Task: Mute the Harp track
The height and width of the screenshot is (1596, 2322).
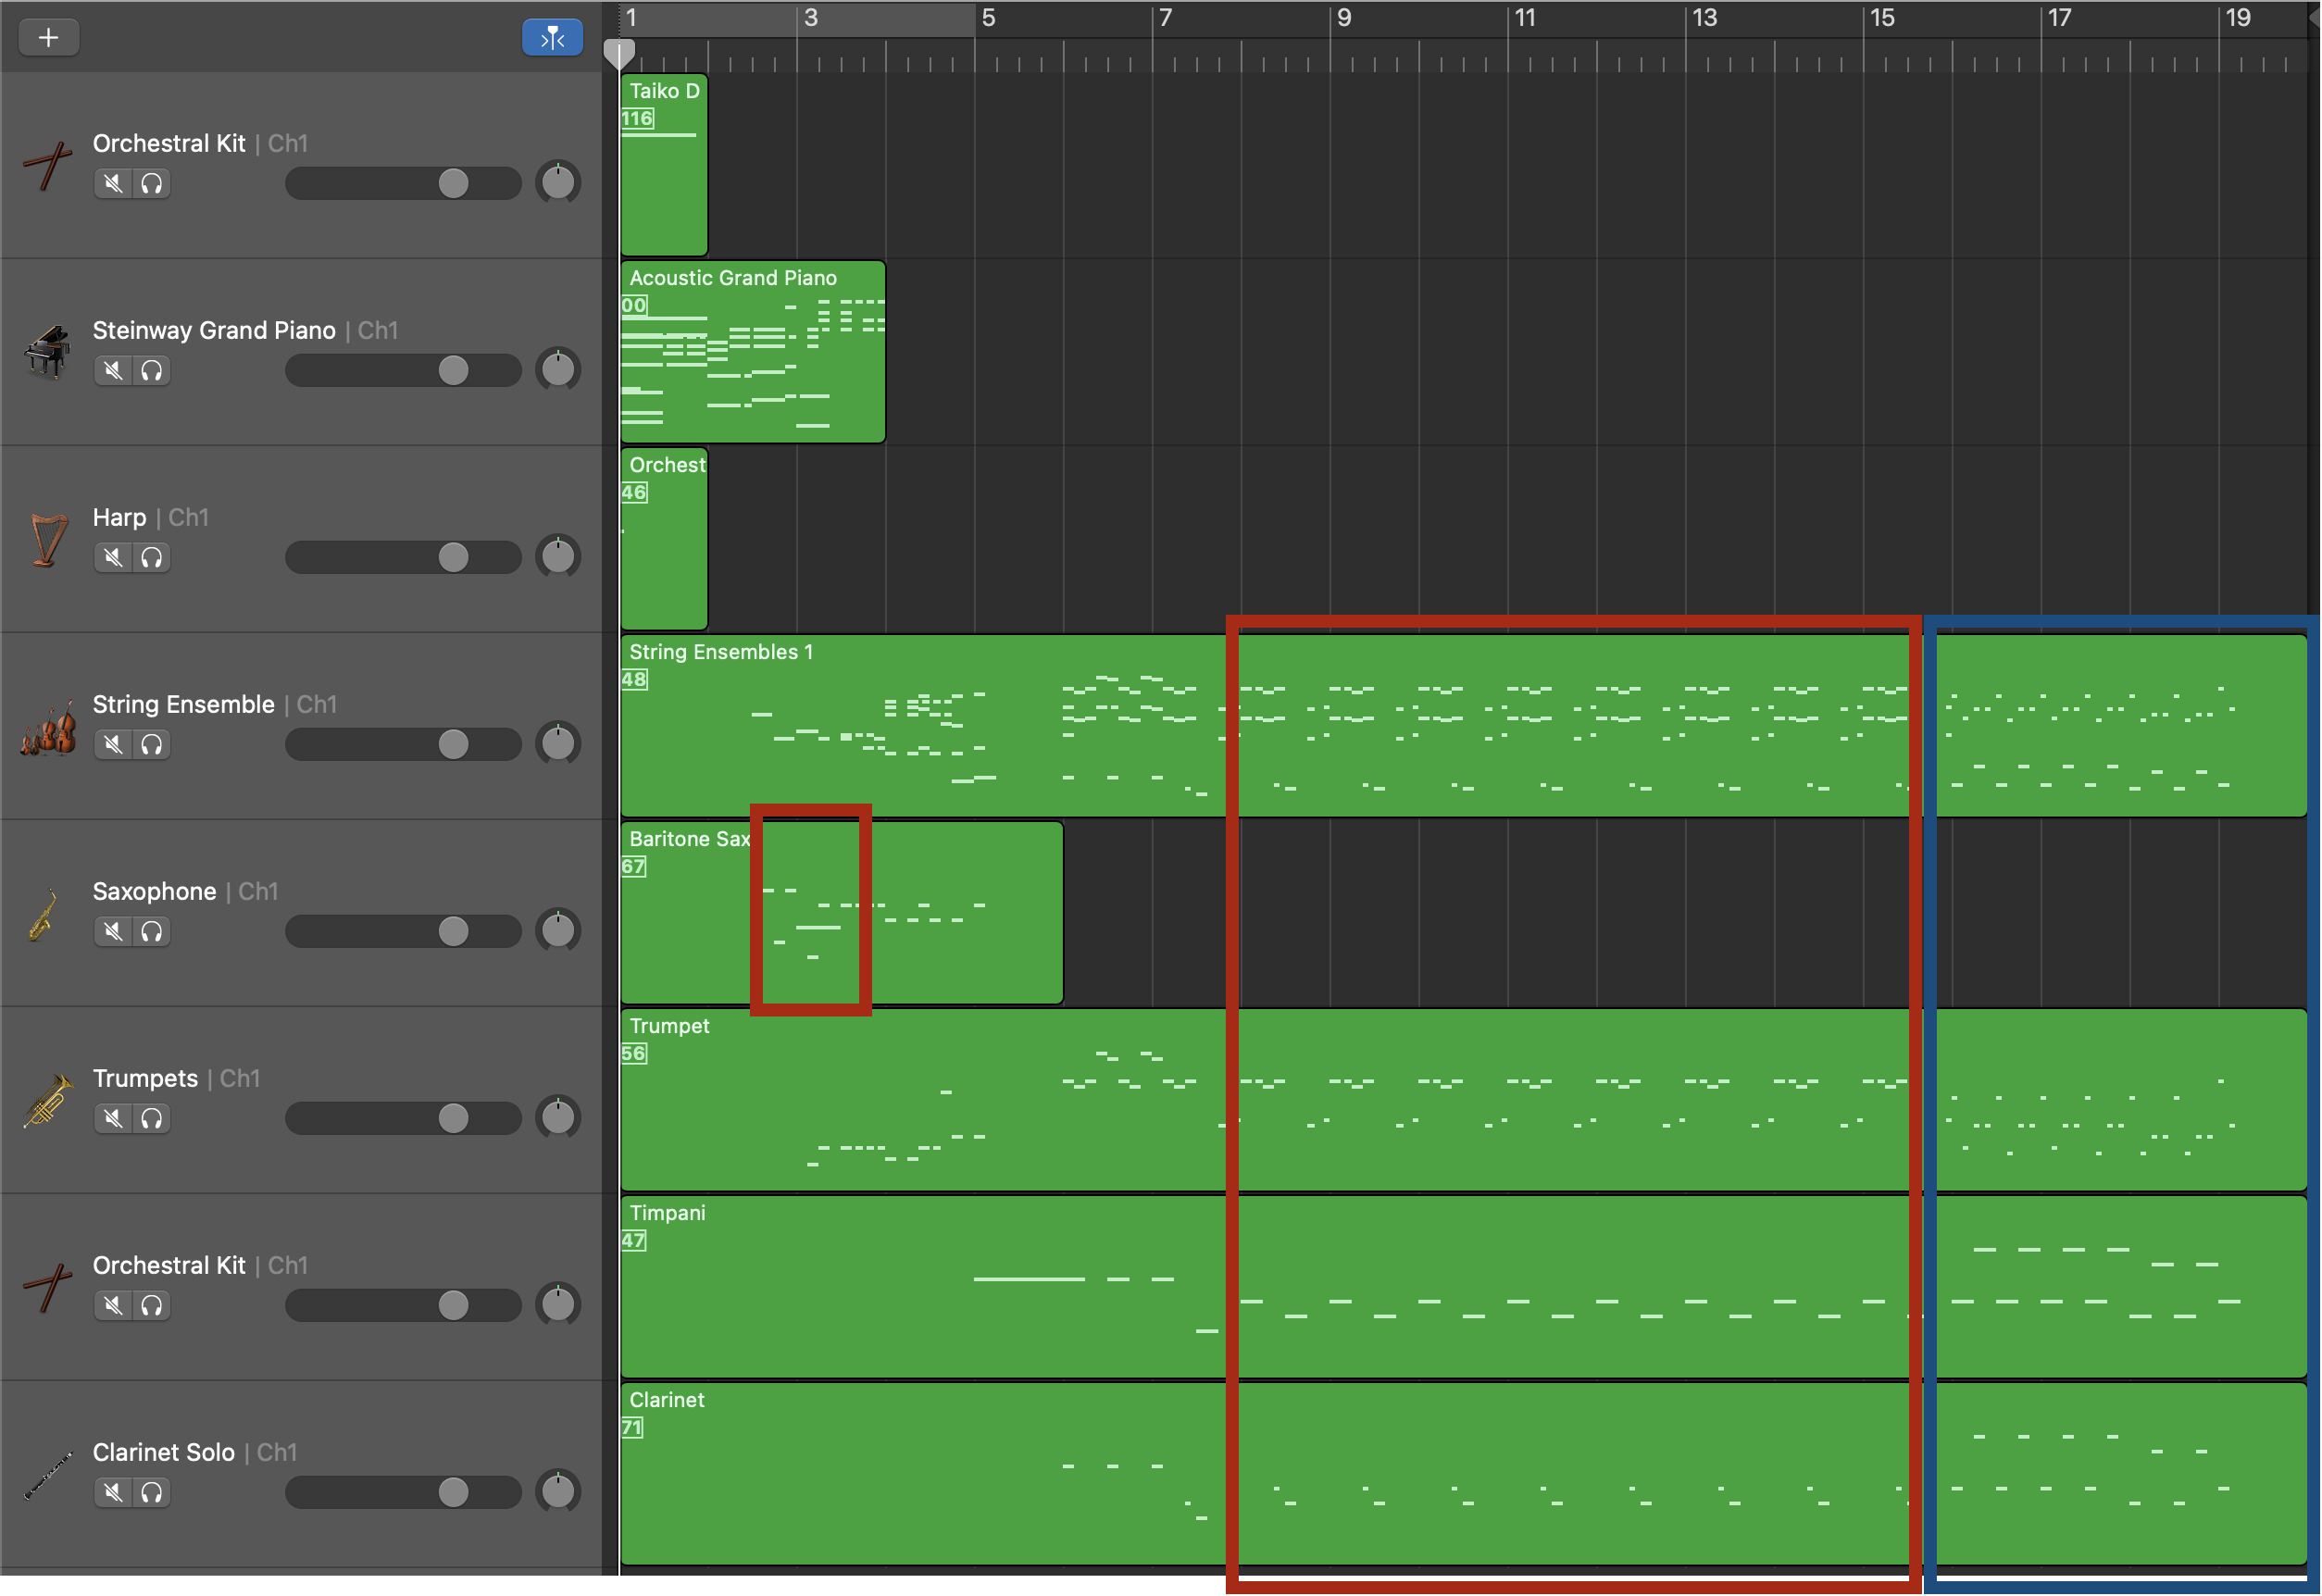Action: (112, 557)
